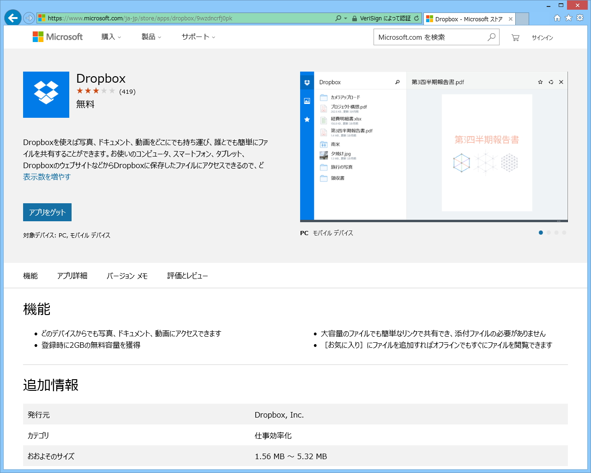591x473 pixels.
Task: Open the アプリ詳細 tab
Action: (x=72, y=276)
